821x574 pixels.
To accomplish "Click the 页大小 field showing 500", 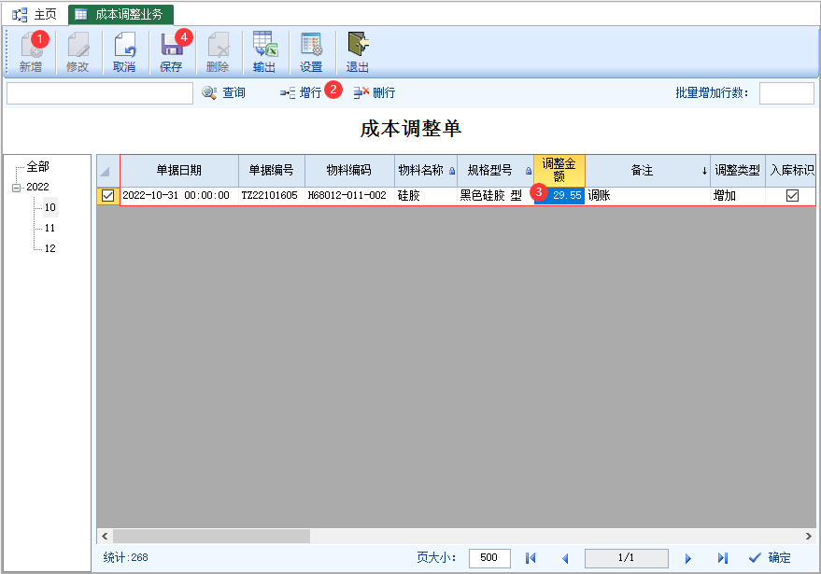I will [x=489, y=558].
